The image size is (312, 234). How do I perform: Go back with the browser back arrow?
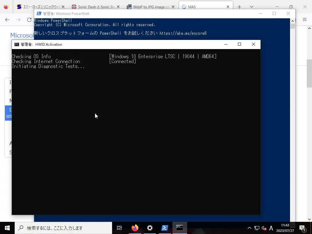click(x=7, y=19)
